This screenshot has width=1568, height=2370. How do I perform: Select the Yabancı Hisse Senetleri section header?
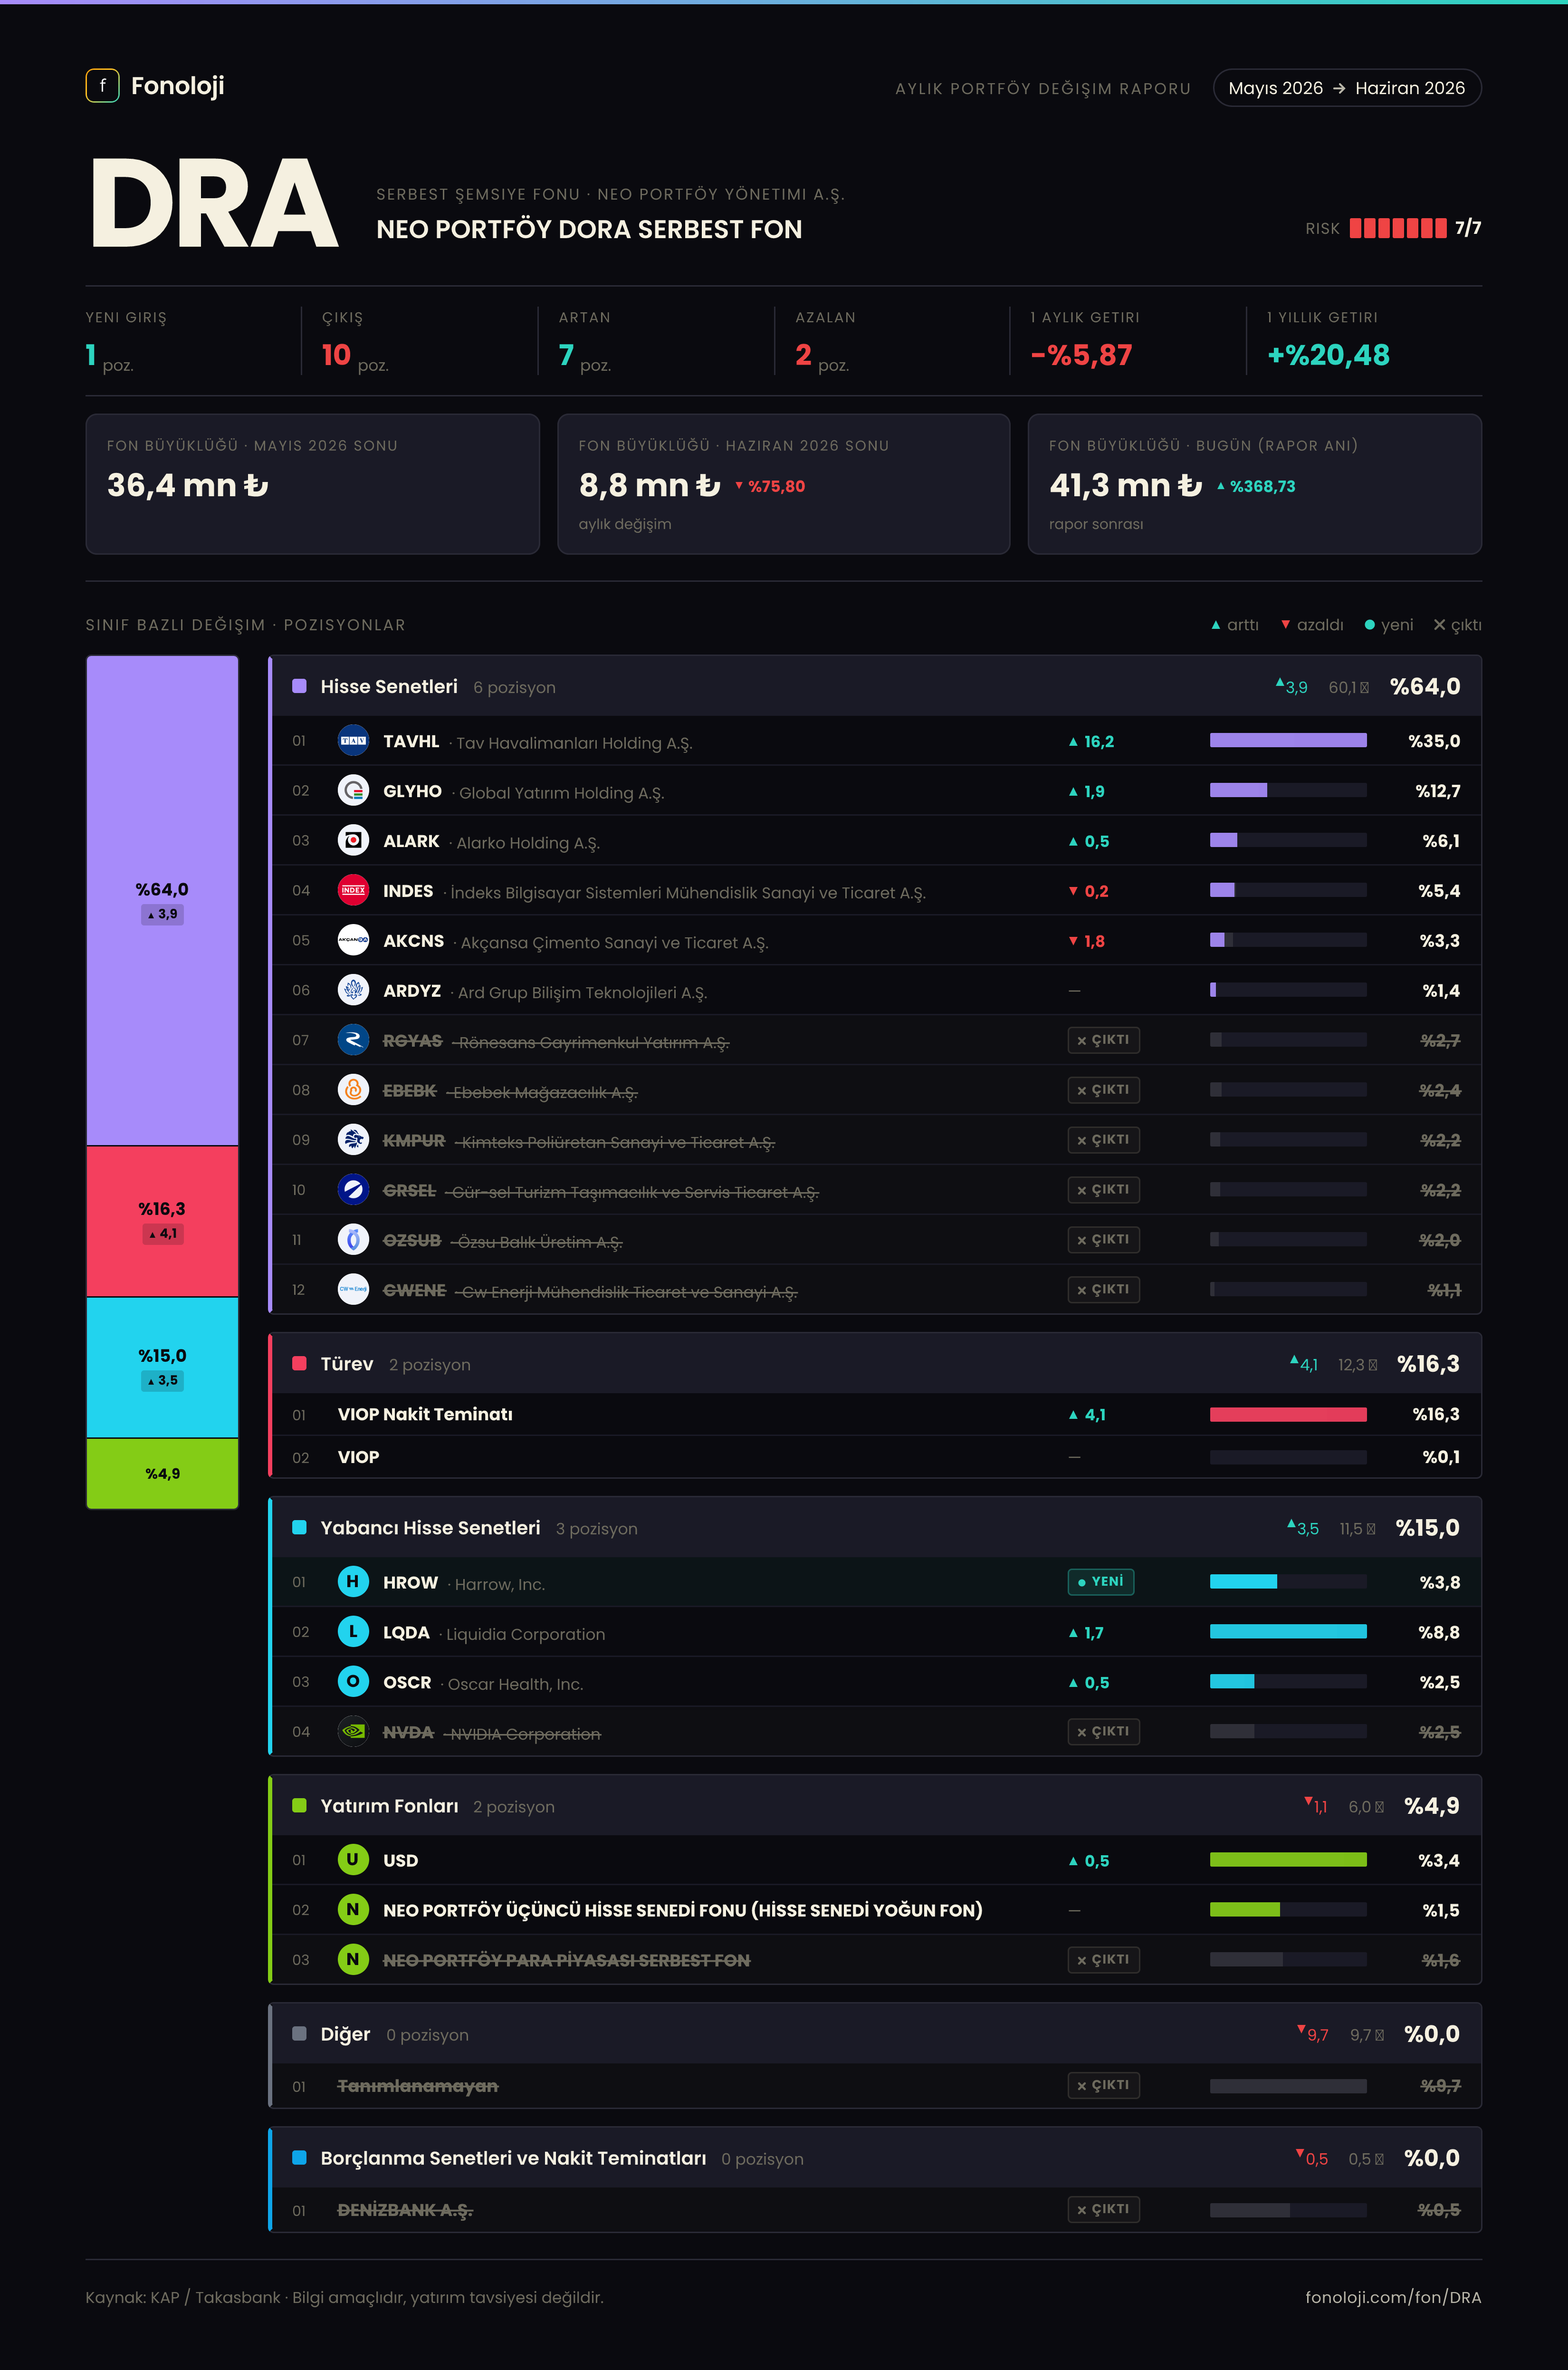[x=876, y=1528]
